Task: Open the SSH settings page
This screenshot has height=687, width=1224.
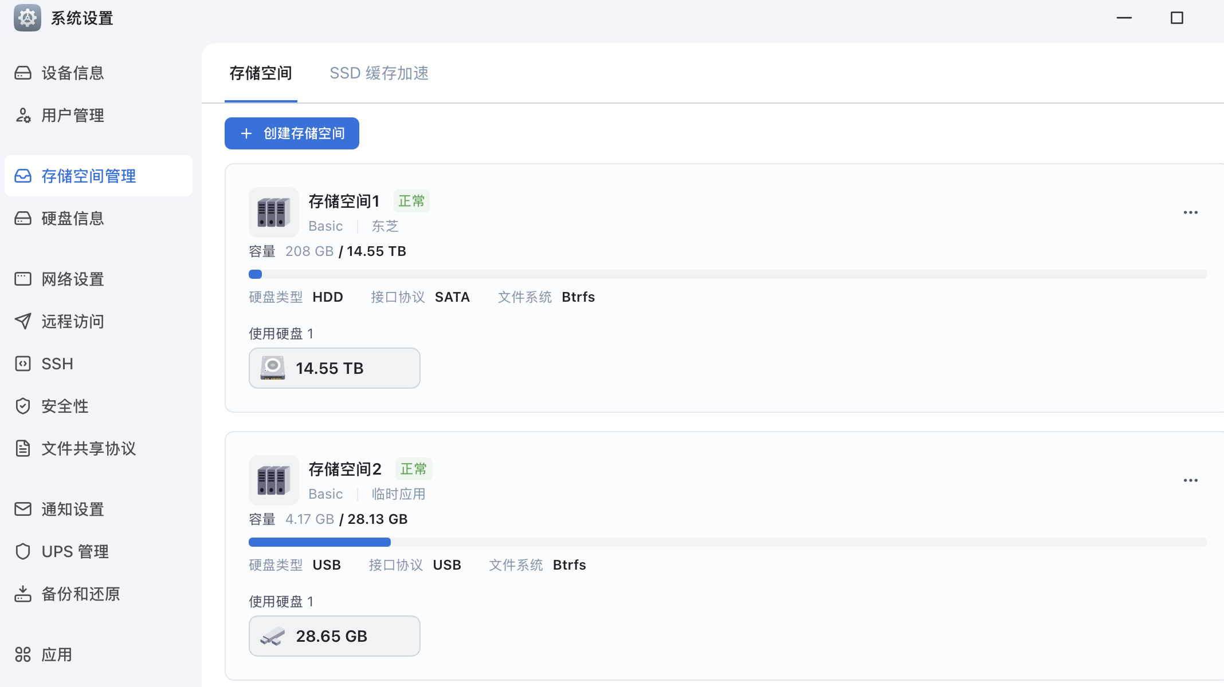Action: [x=99, y=364]
